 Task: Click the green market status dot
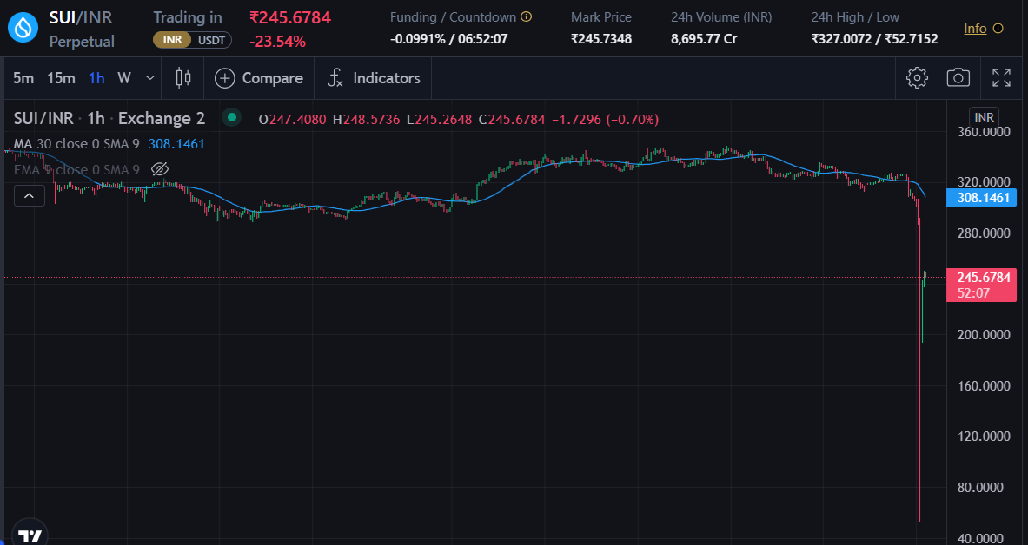click(x=231, y=118)
